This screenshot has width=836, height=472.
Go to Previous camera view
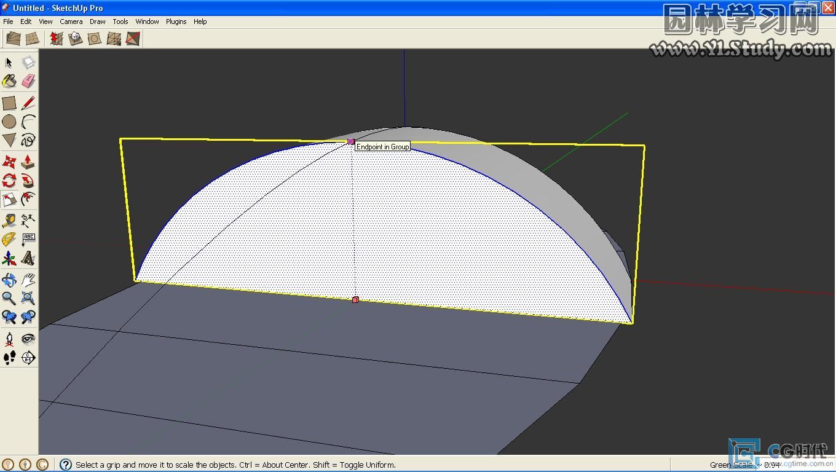click(x=9, y=317)
